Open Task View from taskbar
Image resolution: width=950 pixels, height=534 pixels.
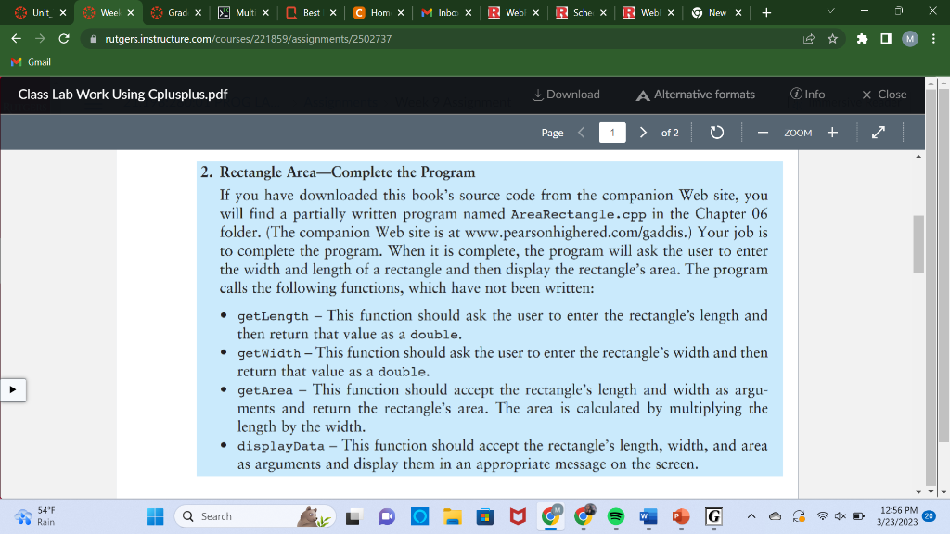[353, 516]
